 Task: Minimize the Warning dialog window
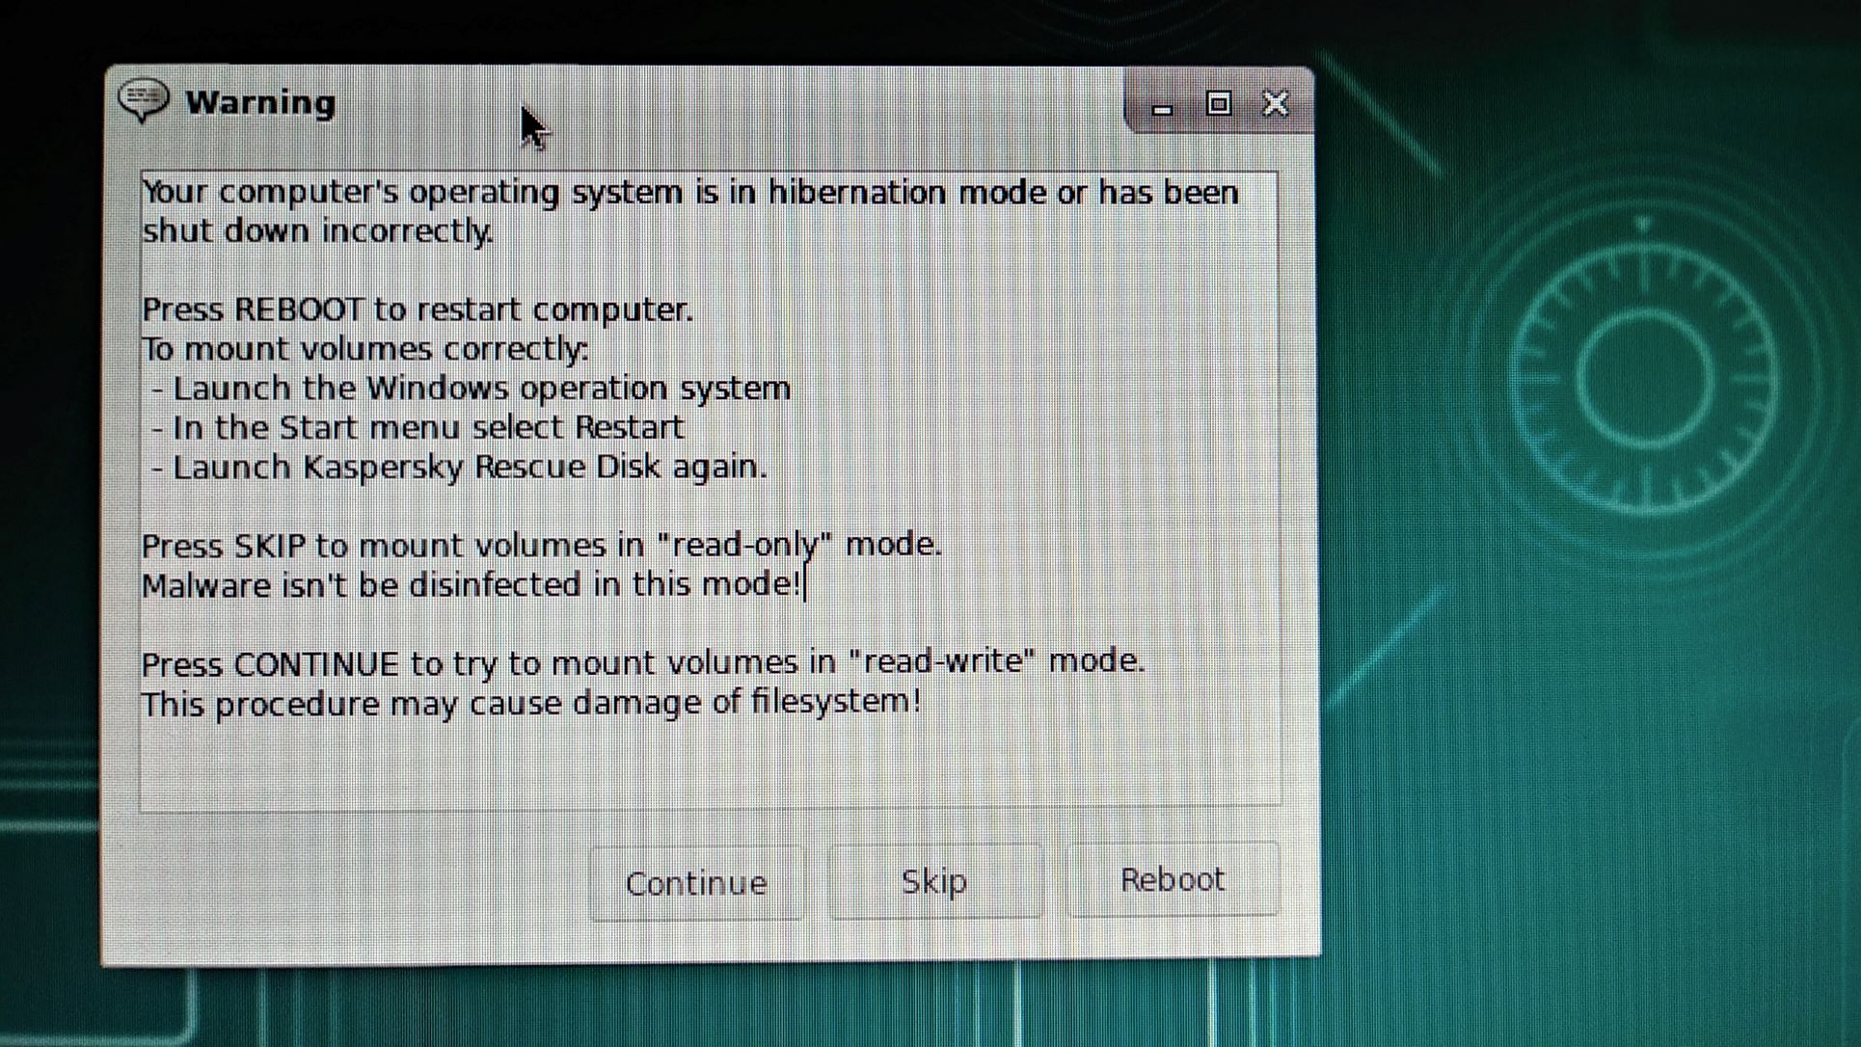point(1162,104)
